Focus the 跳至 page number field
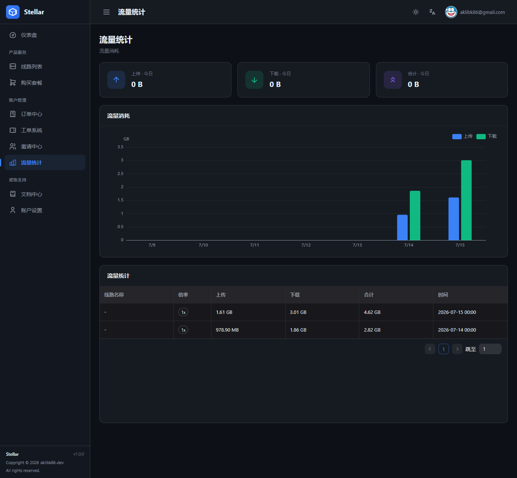 (x=490, y=349)
